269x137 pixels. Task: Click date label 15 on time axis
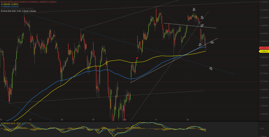[x=188, y=120]
